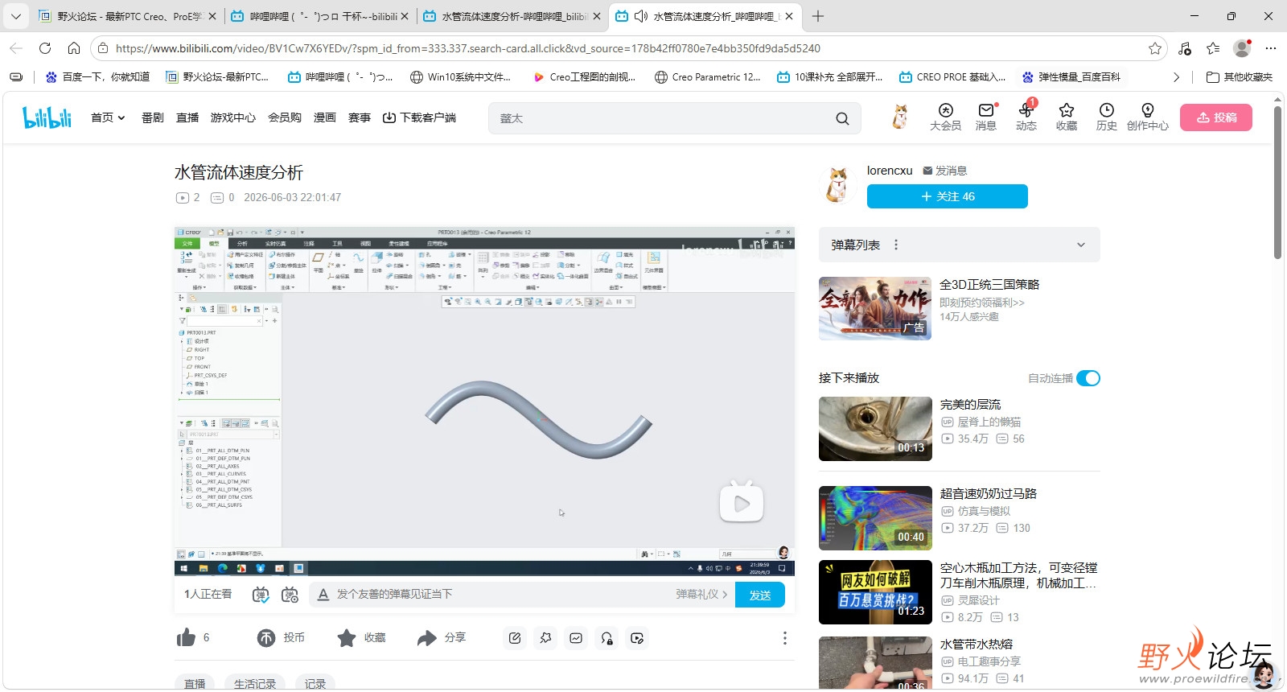Open 动态 feed with notification badge

point(1026,117)
